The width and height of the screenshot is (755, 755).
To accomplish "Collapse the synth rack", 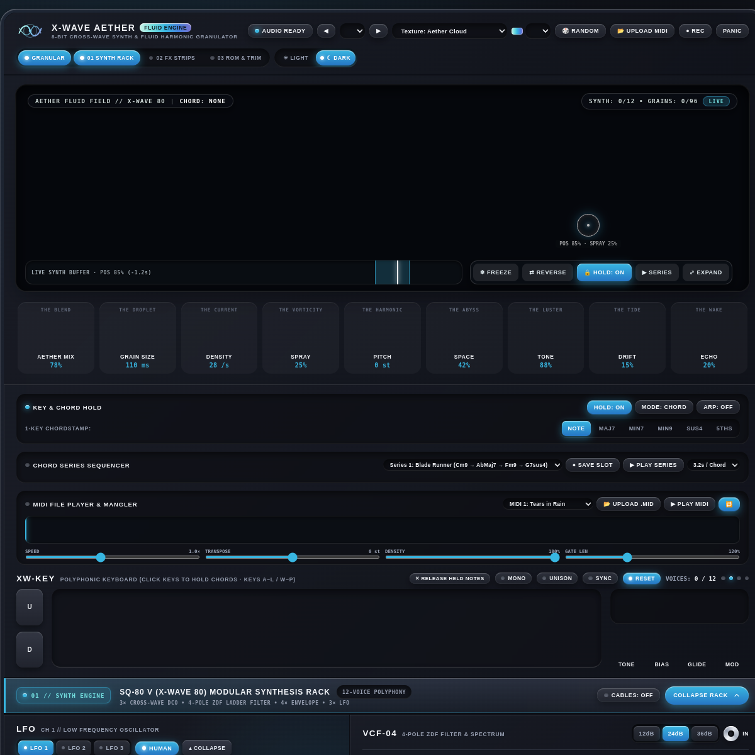I will pyautogui.click(x=707, y=695).
